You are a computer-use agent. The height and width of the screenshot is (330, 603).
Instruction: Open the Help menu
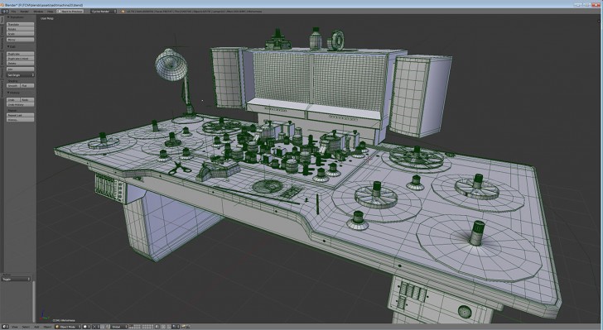pos(50,11)
